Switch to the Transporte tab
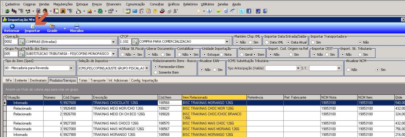Screen dimensions: 405x137 [98, 80]
